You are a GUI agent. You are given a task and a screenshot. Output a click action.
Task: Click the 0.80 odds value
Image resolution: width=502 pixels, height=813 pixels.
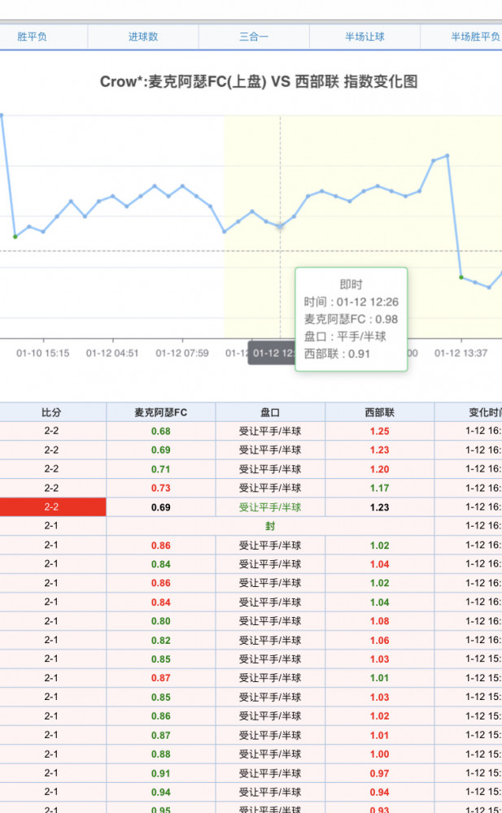(161, 621)
